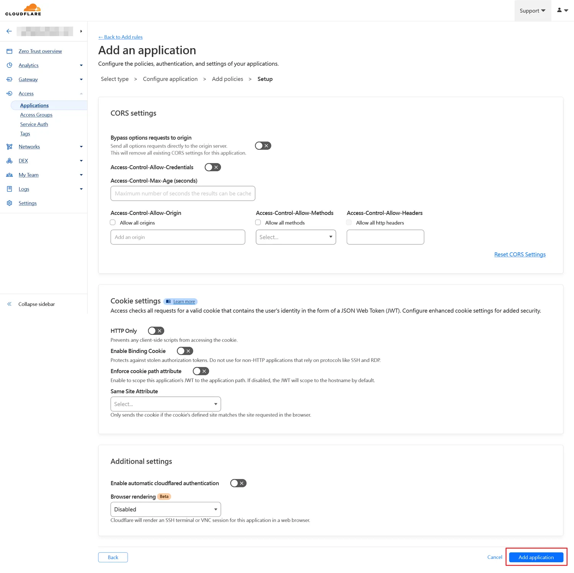The width and height of the screenshot is (574, 573).
Task: Click the Gateway sidebar icon
Action: point(10,80)
